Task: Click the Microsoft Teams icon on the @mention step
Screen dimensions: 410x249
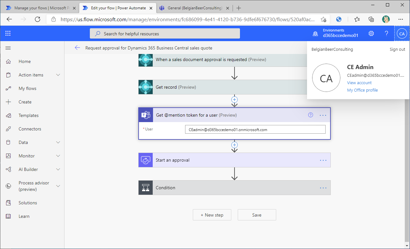Action: tap(146, 115)
